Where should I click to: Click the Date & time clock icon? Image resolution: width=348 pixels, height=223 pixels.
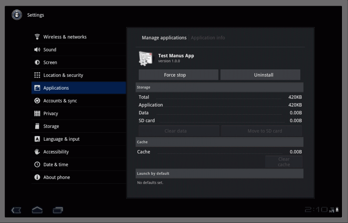coord(37,165)
